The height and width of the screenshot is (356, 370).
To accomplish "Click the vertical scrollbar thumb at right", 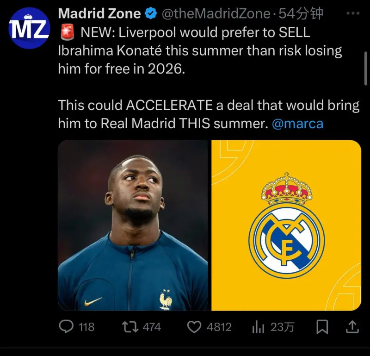I will tap(365, 69).
